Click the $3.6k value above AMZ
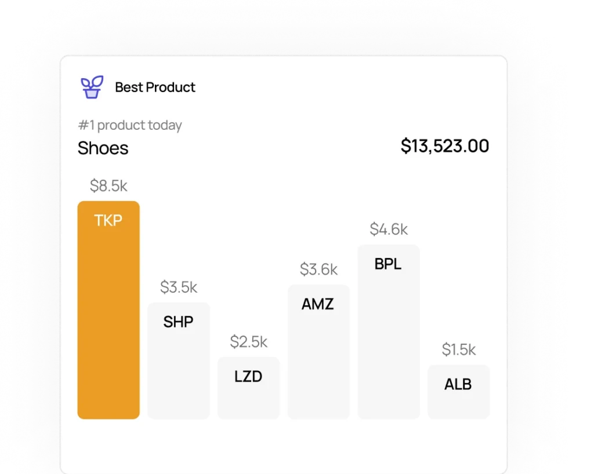Image resolution: width=594 pixels, height=474 pixels. 318,269
